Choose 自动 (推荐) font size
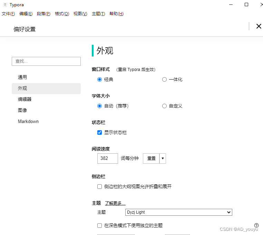This screenshot has width=263, height=235. pyautogui.click(x=99, y=106)
